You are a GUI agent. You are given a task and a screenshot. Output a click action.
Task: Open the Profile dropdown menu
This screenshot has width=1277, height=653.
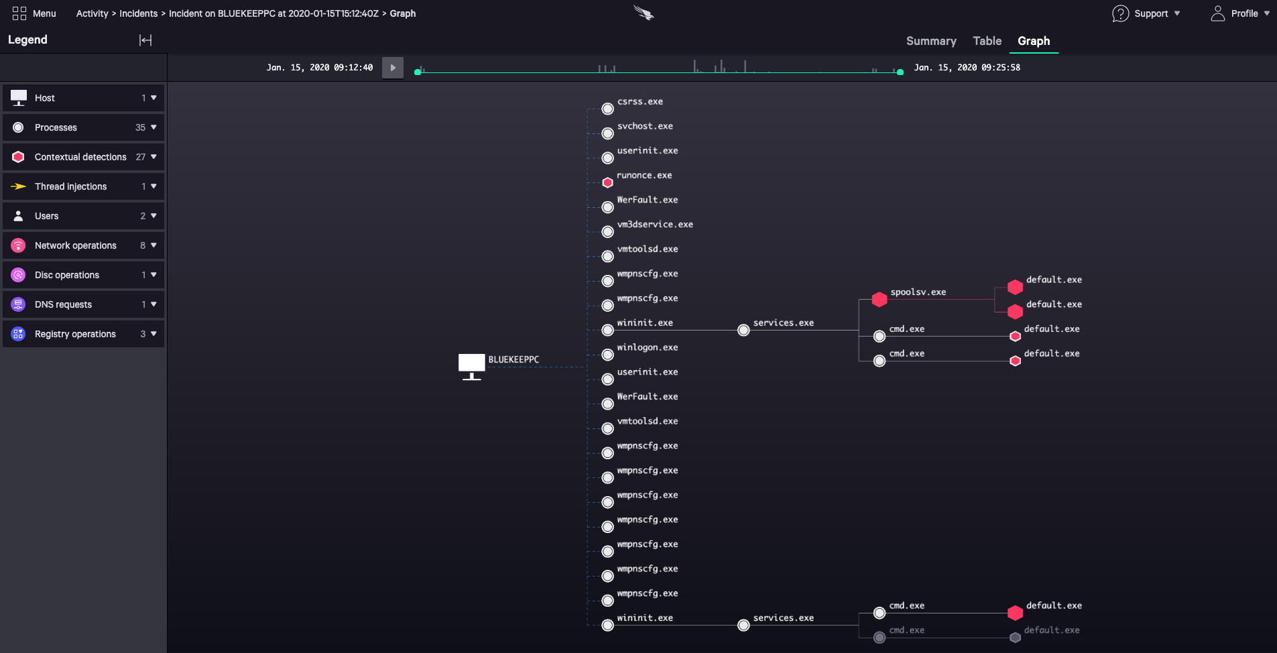(x=1241, y=13)
